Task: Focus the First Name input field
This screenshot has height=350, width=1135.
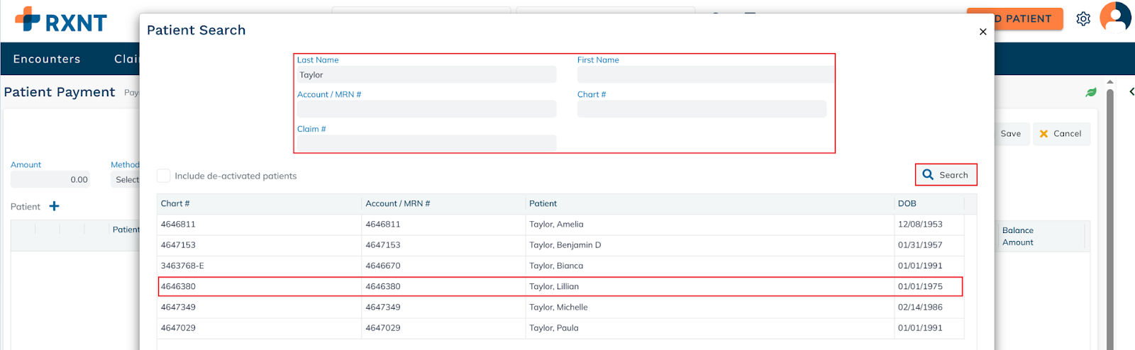Action: click(705, 75)
